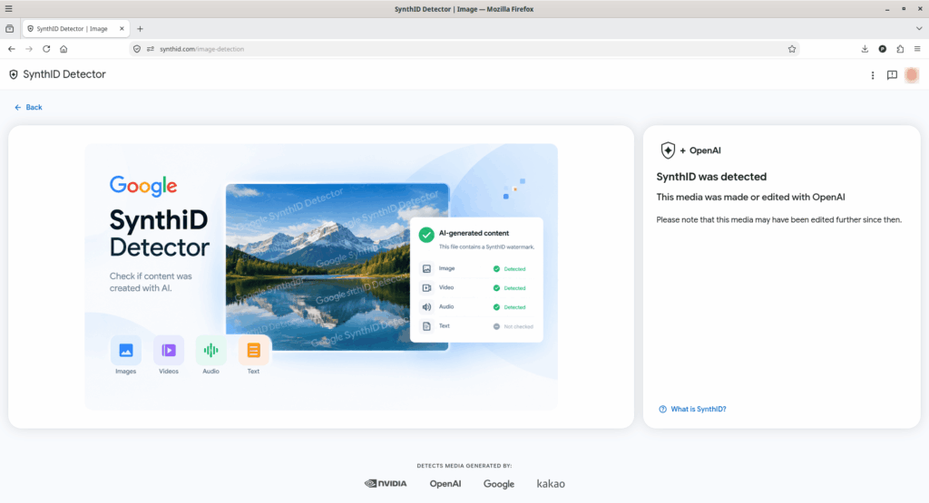Open the Firefox application menu
Screen dimensions: 929x503
coord(917,49)
